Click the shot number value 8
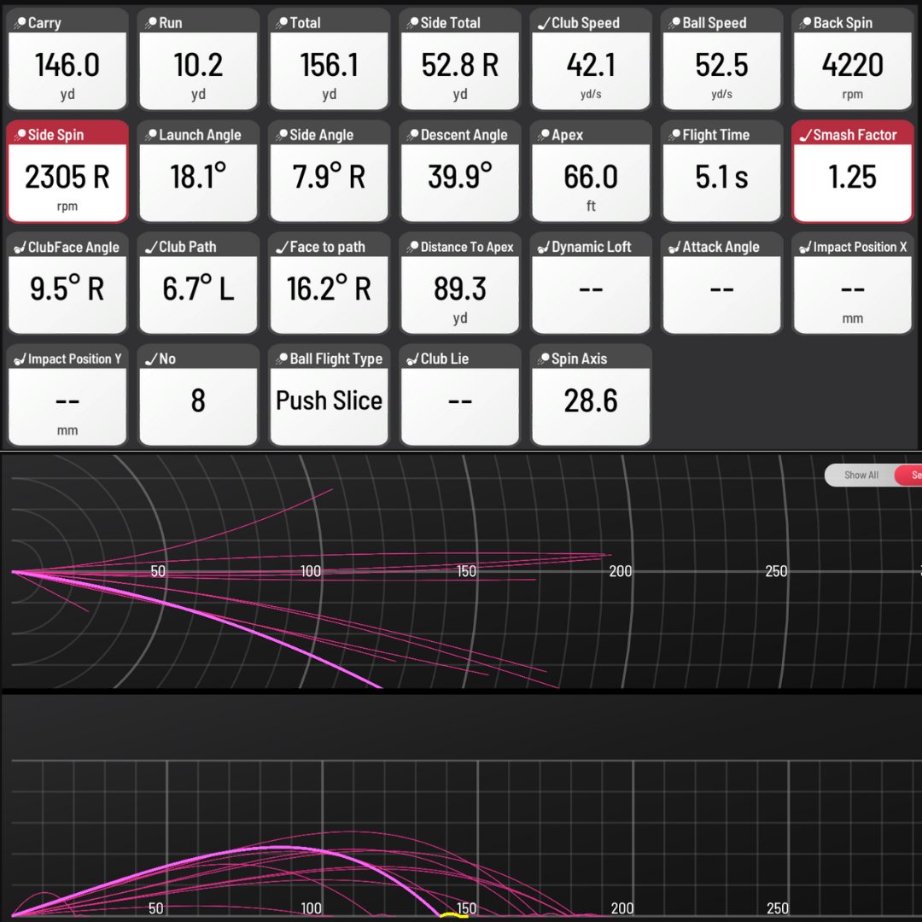The width and height of the screenshot is (922, 922). 198,401
